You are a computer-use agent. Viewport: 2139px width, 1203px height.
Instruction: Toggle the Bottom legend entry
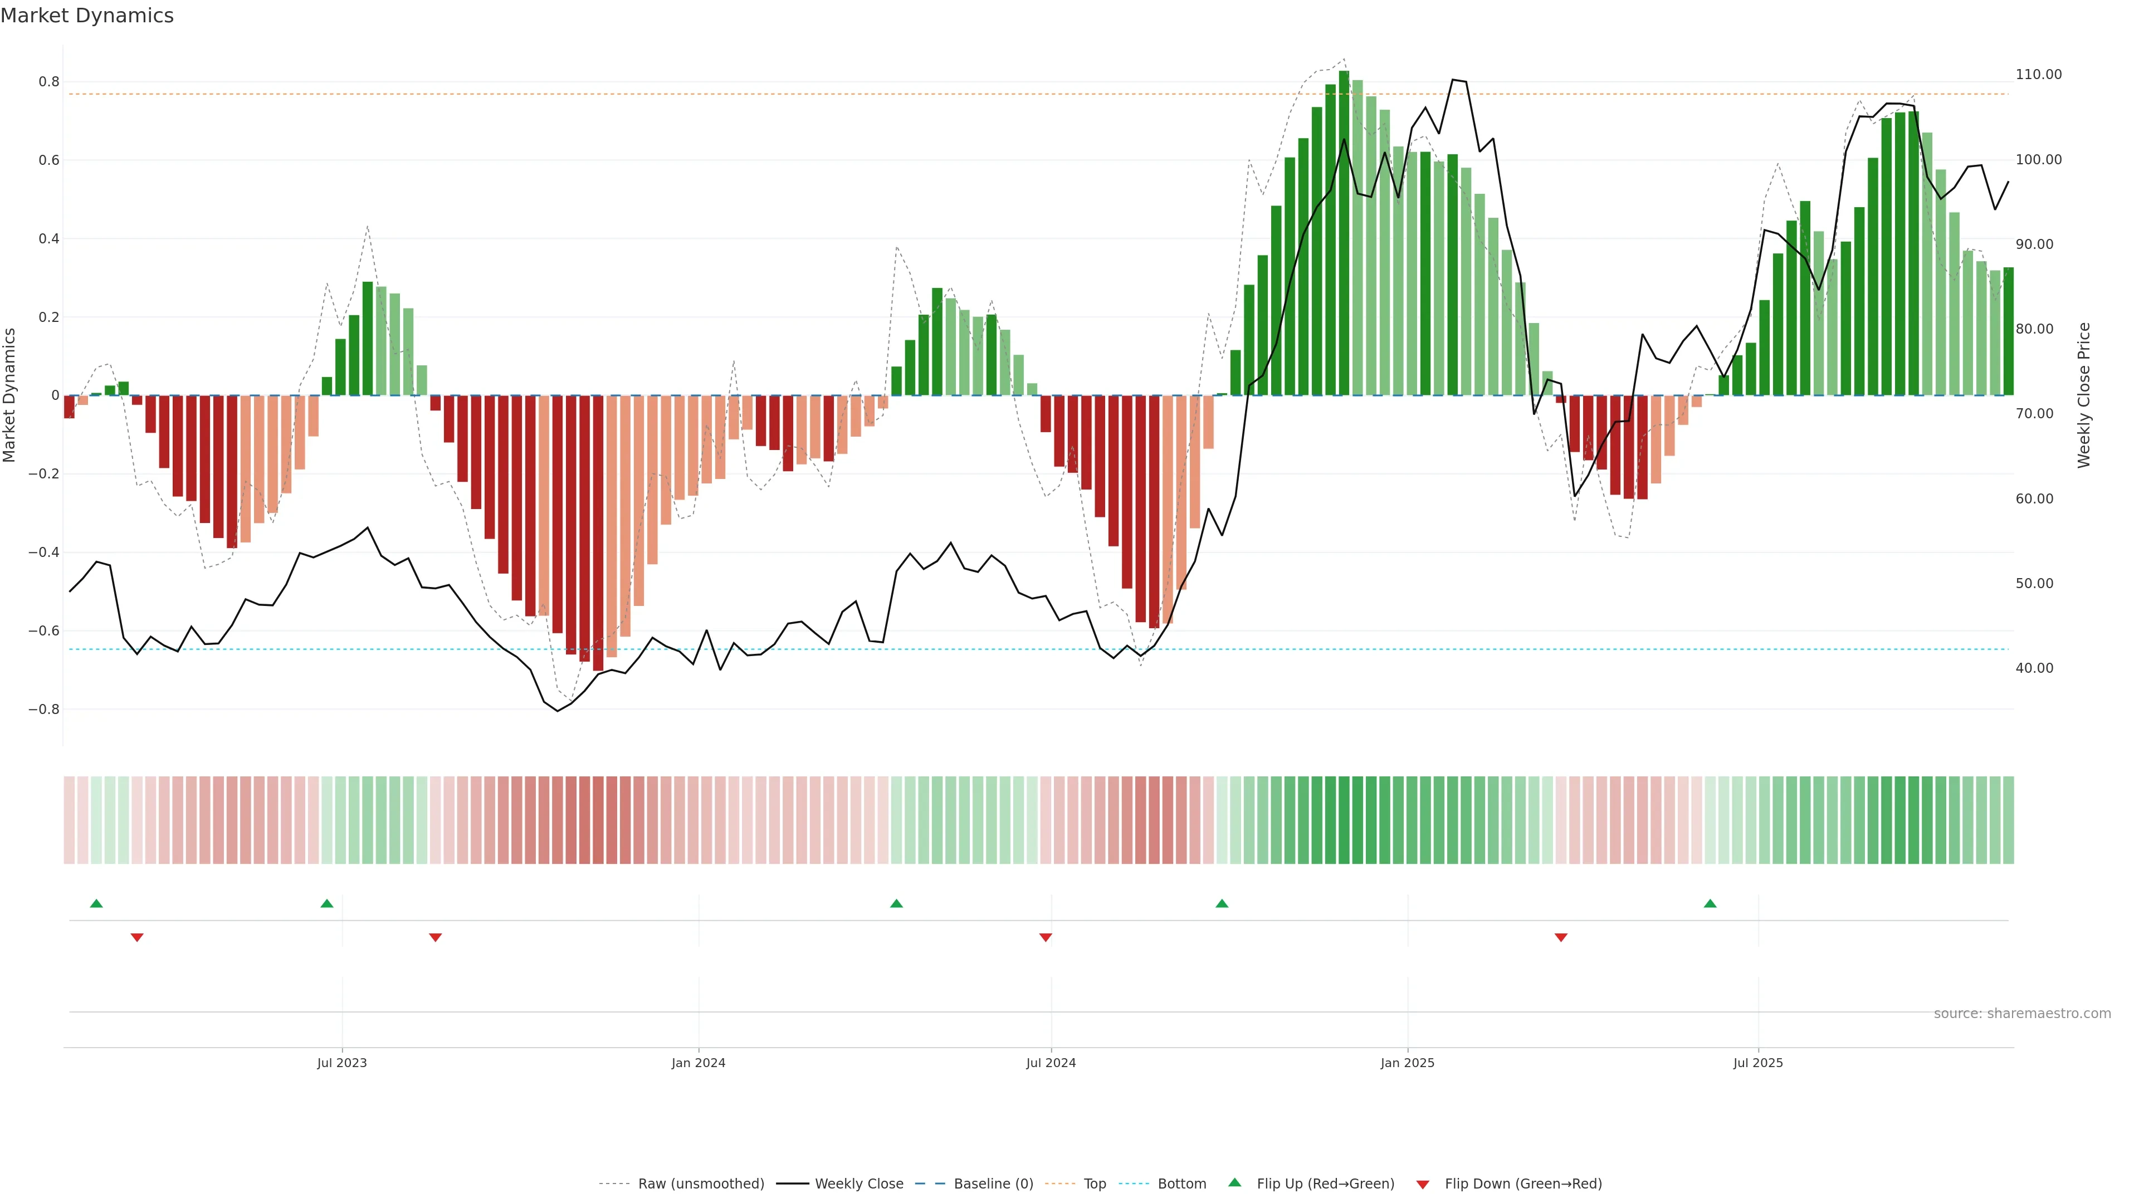(x=1181, y=1184)
